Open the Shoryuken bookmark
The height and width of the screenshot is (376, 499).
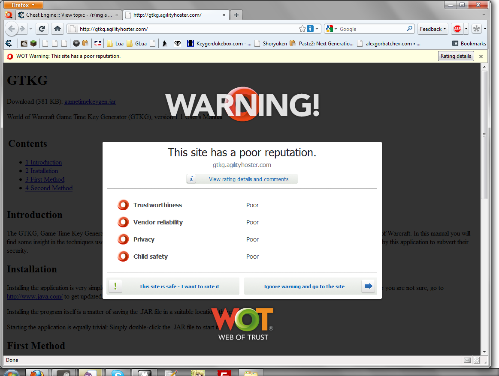(x=270, y=44)
